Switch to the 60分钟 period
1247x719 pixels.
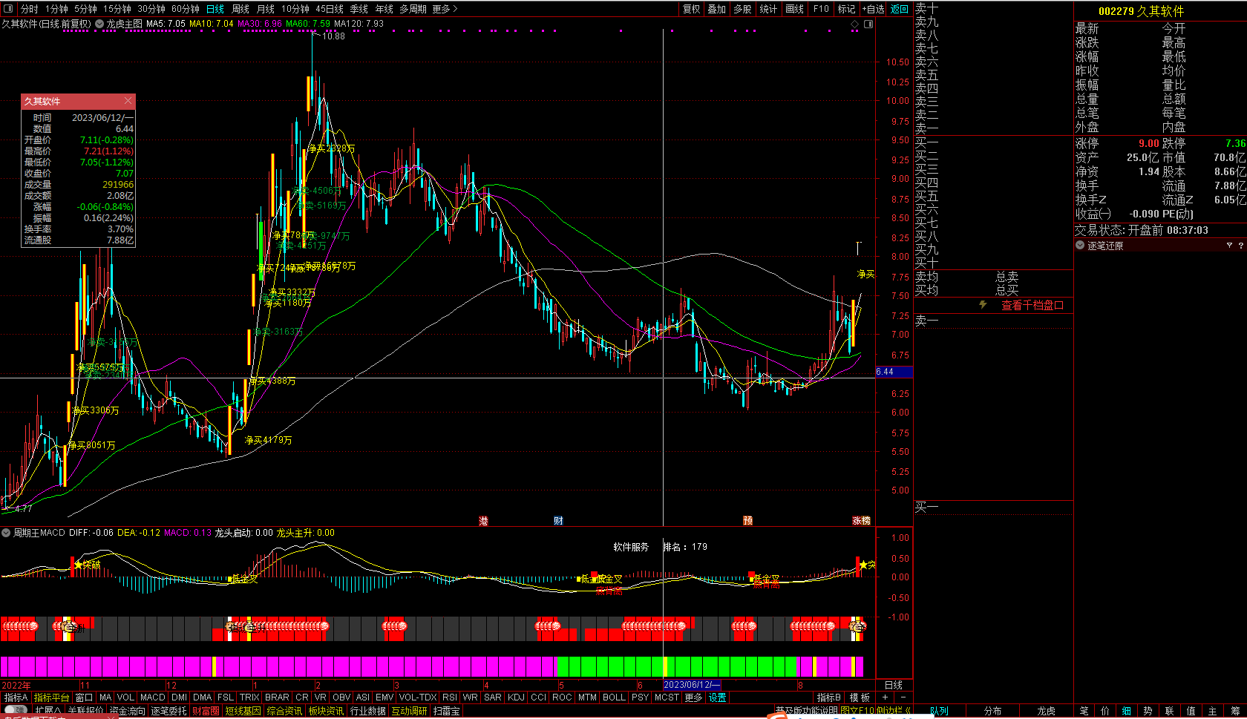tap(186, 9)
